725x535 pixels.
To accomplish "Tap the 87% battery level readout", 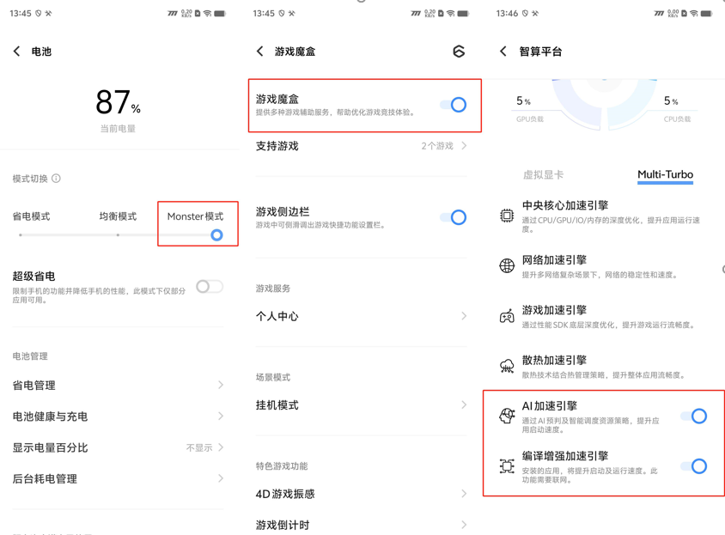I will (x=118, y=101).
